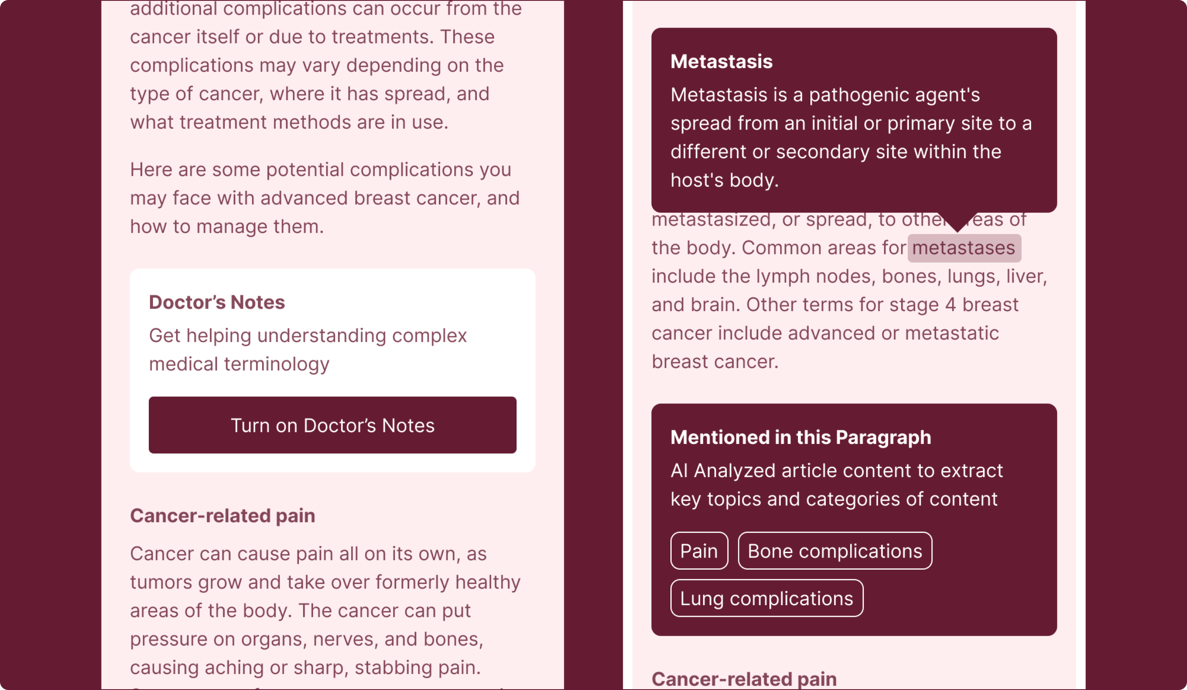Click the Metastasis tooltip title
This screenshot has height=690, width=1187.
point(721,61)
